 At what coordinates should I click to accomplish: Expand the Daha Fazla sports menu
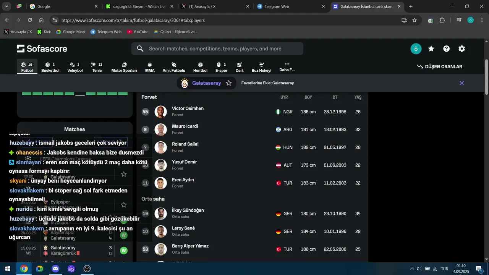[287, 67]
